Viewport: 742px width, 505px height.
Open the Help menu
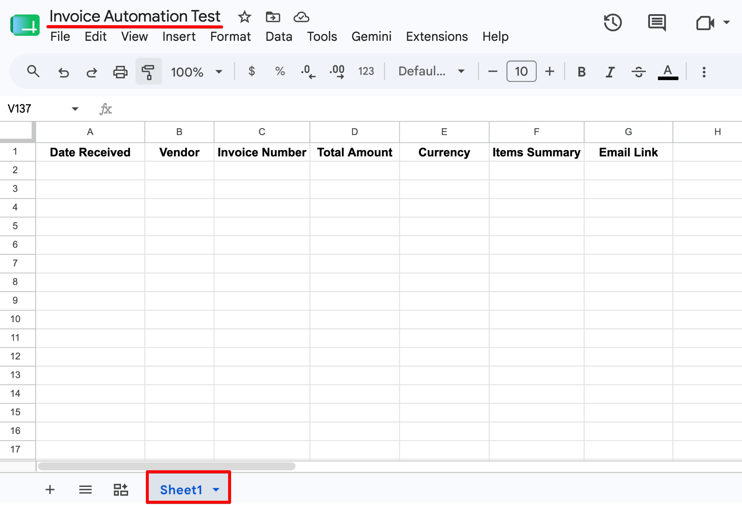pos(495,37)
